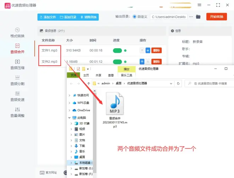Click the progress bar of 文件1.mp3
This screenshot has height=178, width=234.
(117, 51)
